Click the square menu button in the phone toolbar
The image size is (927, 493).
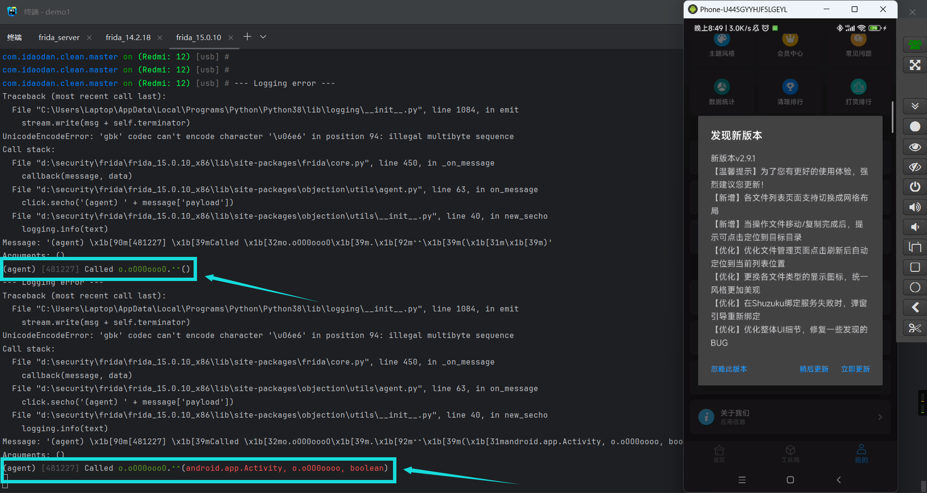(x=914, y=268)
